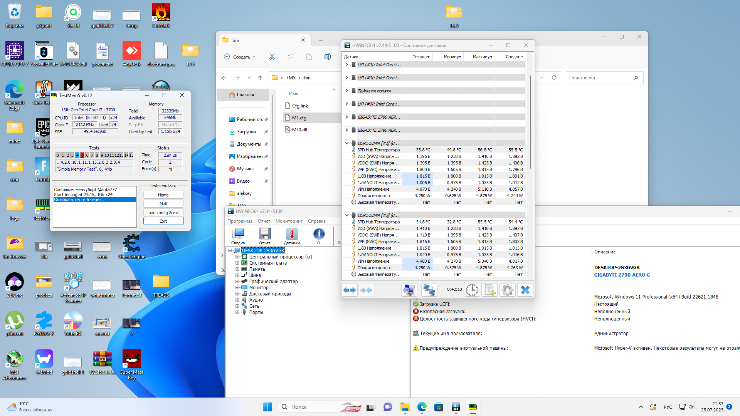Expand Центральный процессор tree node
Screen dimensions: 740x416
(x=237, y=257)
